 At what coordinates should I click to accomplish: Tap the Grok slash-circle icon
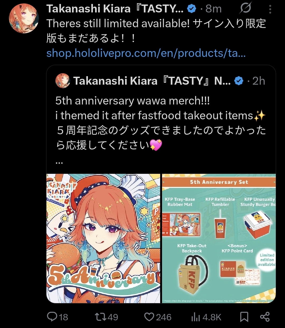(x=245, y=8)
